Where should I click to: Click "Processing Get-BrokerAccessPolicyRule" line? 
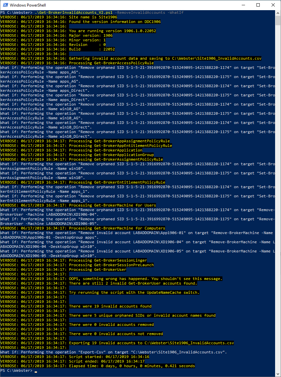coord(111,63)
